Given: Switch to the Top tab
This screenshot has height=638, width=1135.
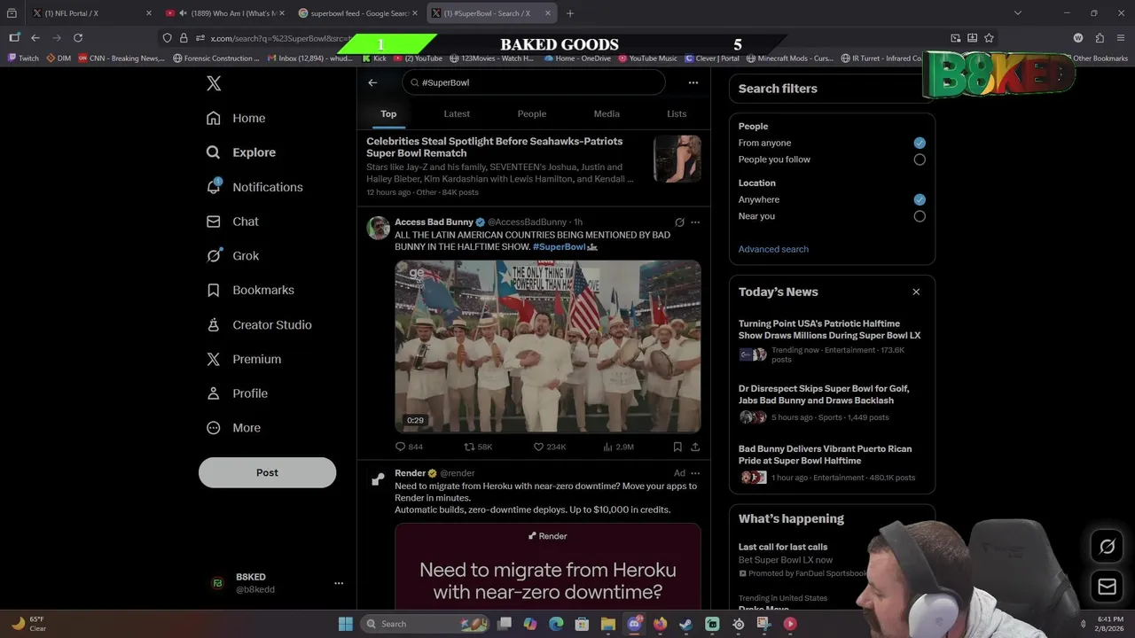Looking at the screenshot, I should [388, 113].
